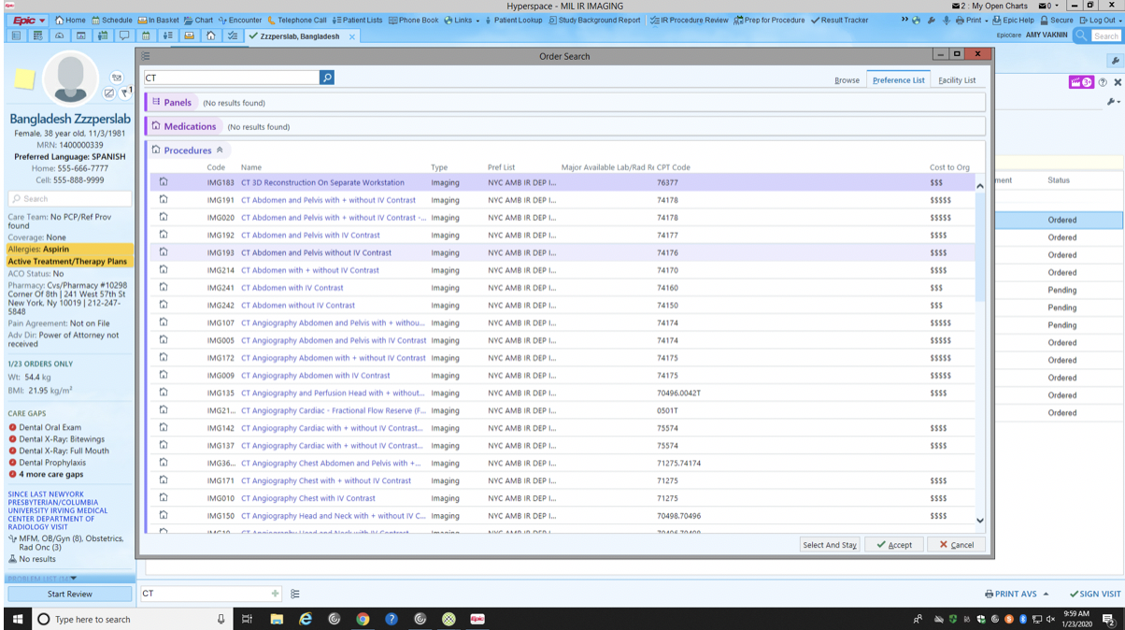Click the CT order search input field
This screenshot has height=630, width=1125.
231,78
